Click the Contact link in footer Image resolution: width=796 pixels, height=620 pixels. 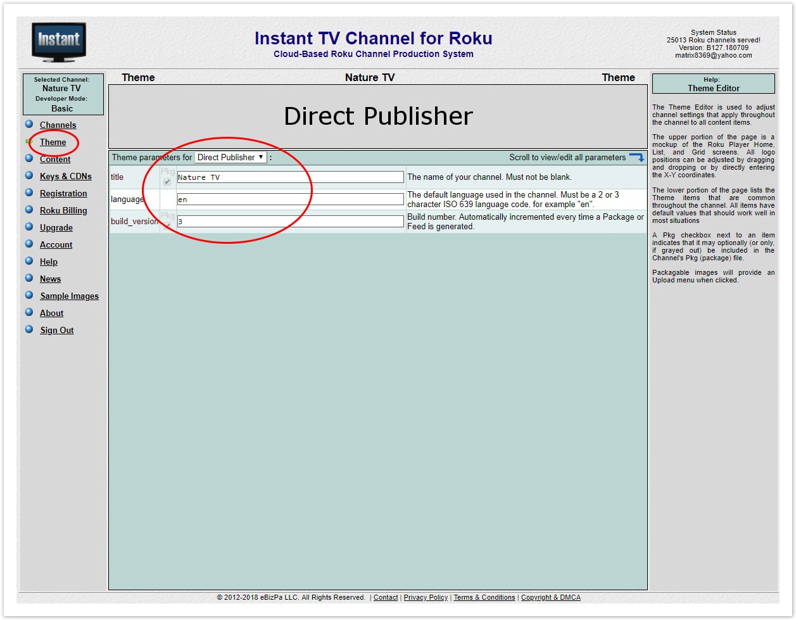coord(386,597)
